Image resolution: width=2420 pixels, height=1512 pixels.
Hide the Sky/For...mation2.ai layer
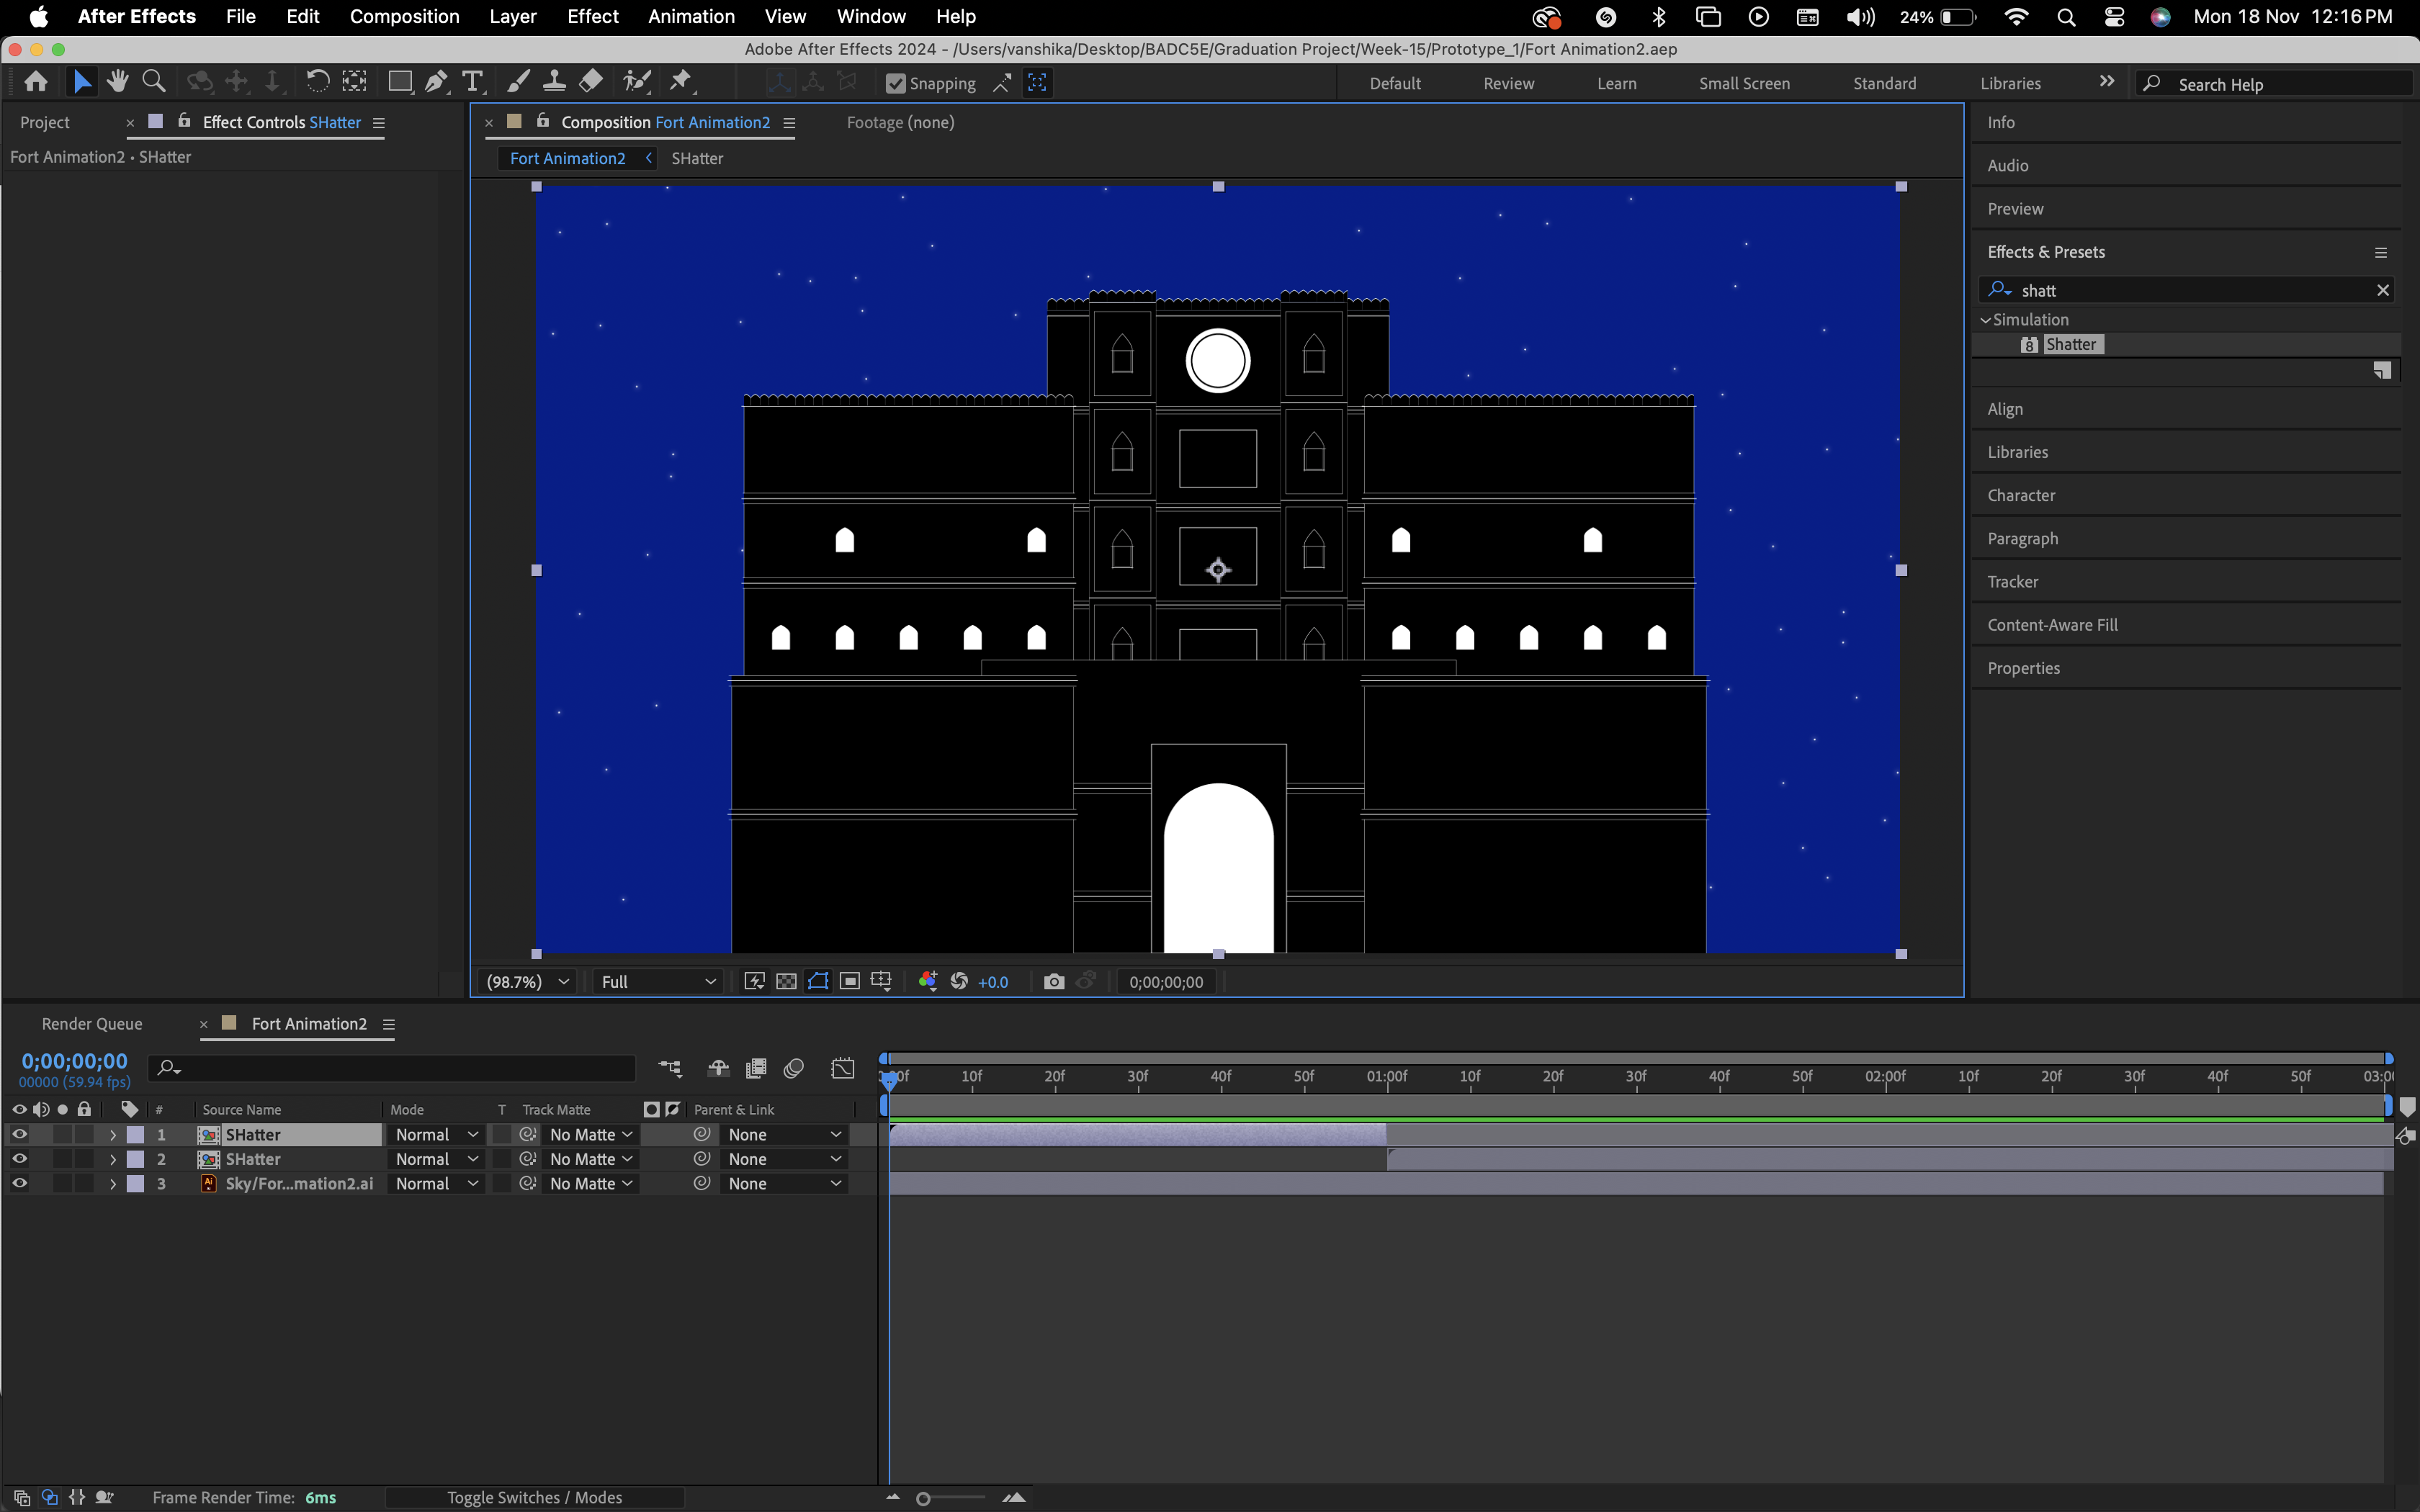pos(19,1183)
